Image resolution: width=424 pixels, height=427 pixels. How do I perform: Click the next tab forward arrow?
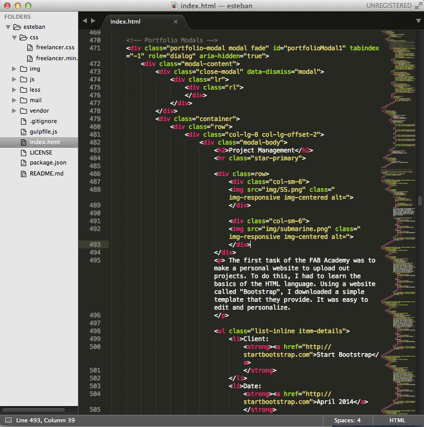[93, 21]
